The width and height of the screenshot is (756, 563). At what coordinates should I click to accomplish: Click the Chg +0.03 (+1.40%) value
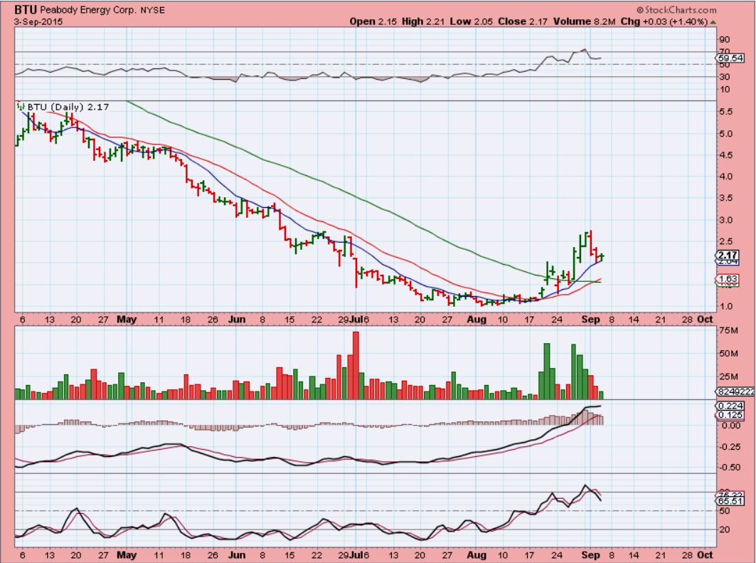(664, 22)
